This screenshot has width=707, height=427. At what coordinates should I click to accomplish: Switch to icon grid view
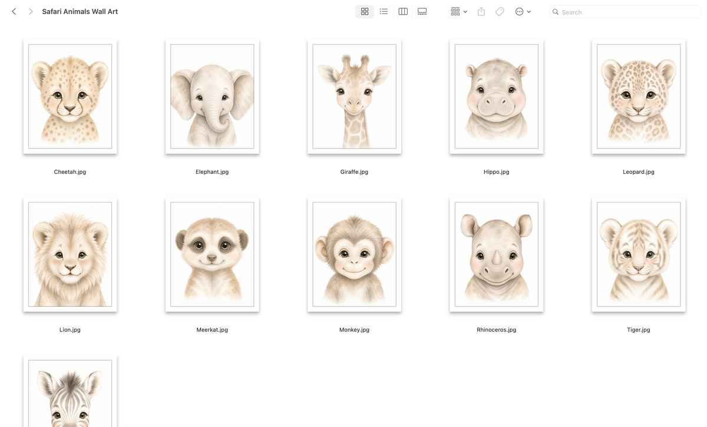tap(365, 12)
